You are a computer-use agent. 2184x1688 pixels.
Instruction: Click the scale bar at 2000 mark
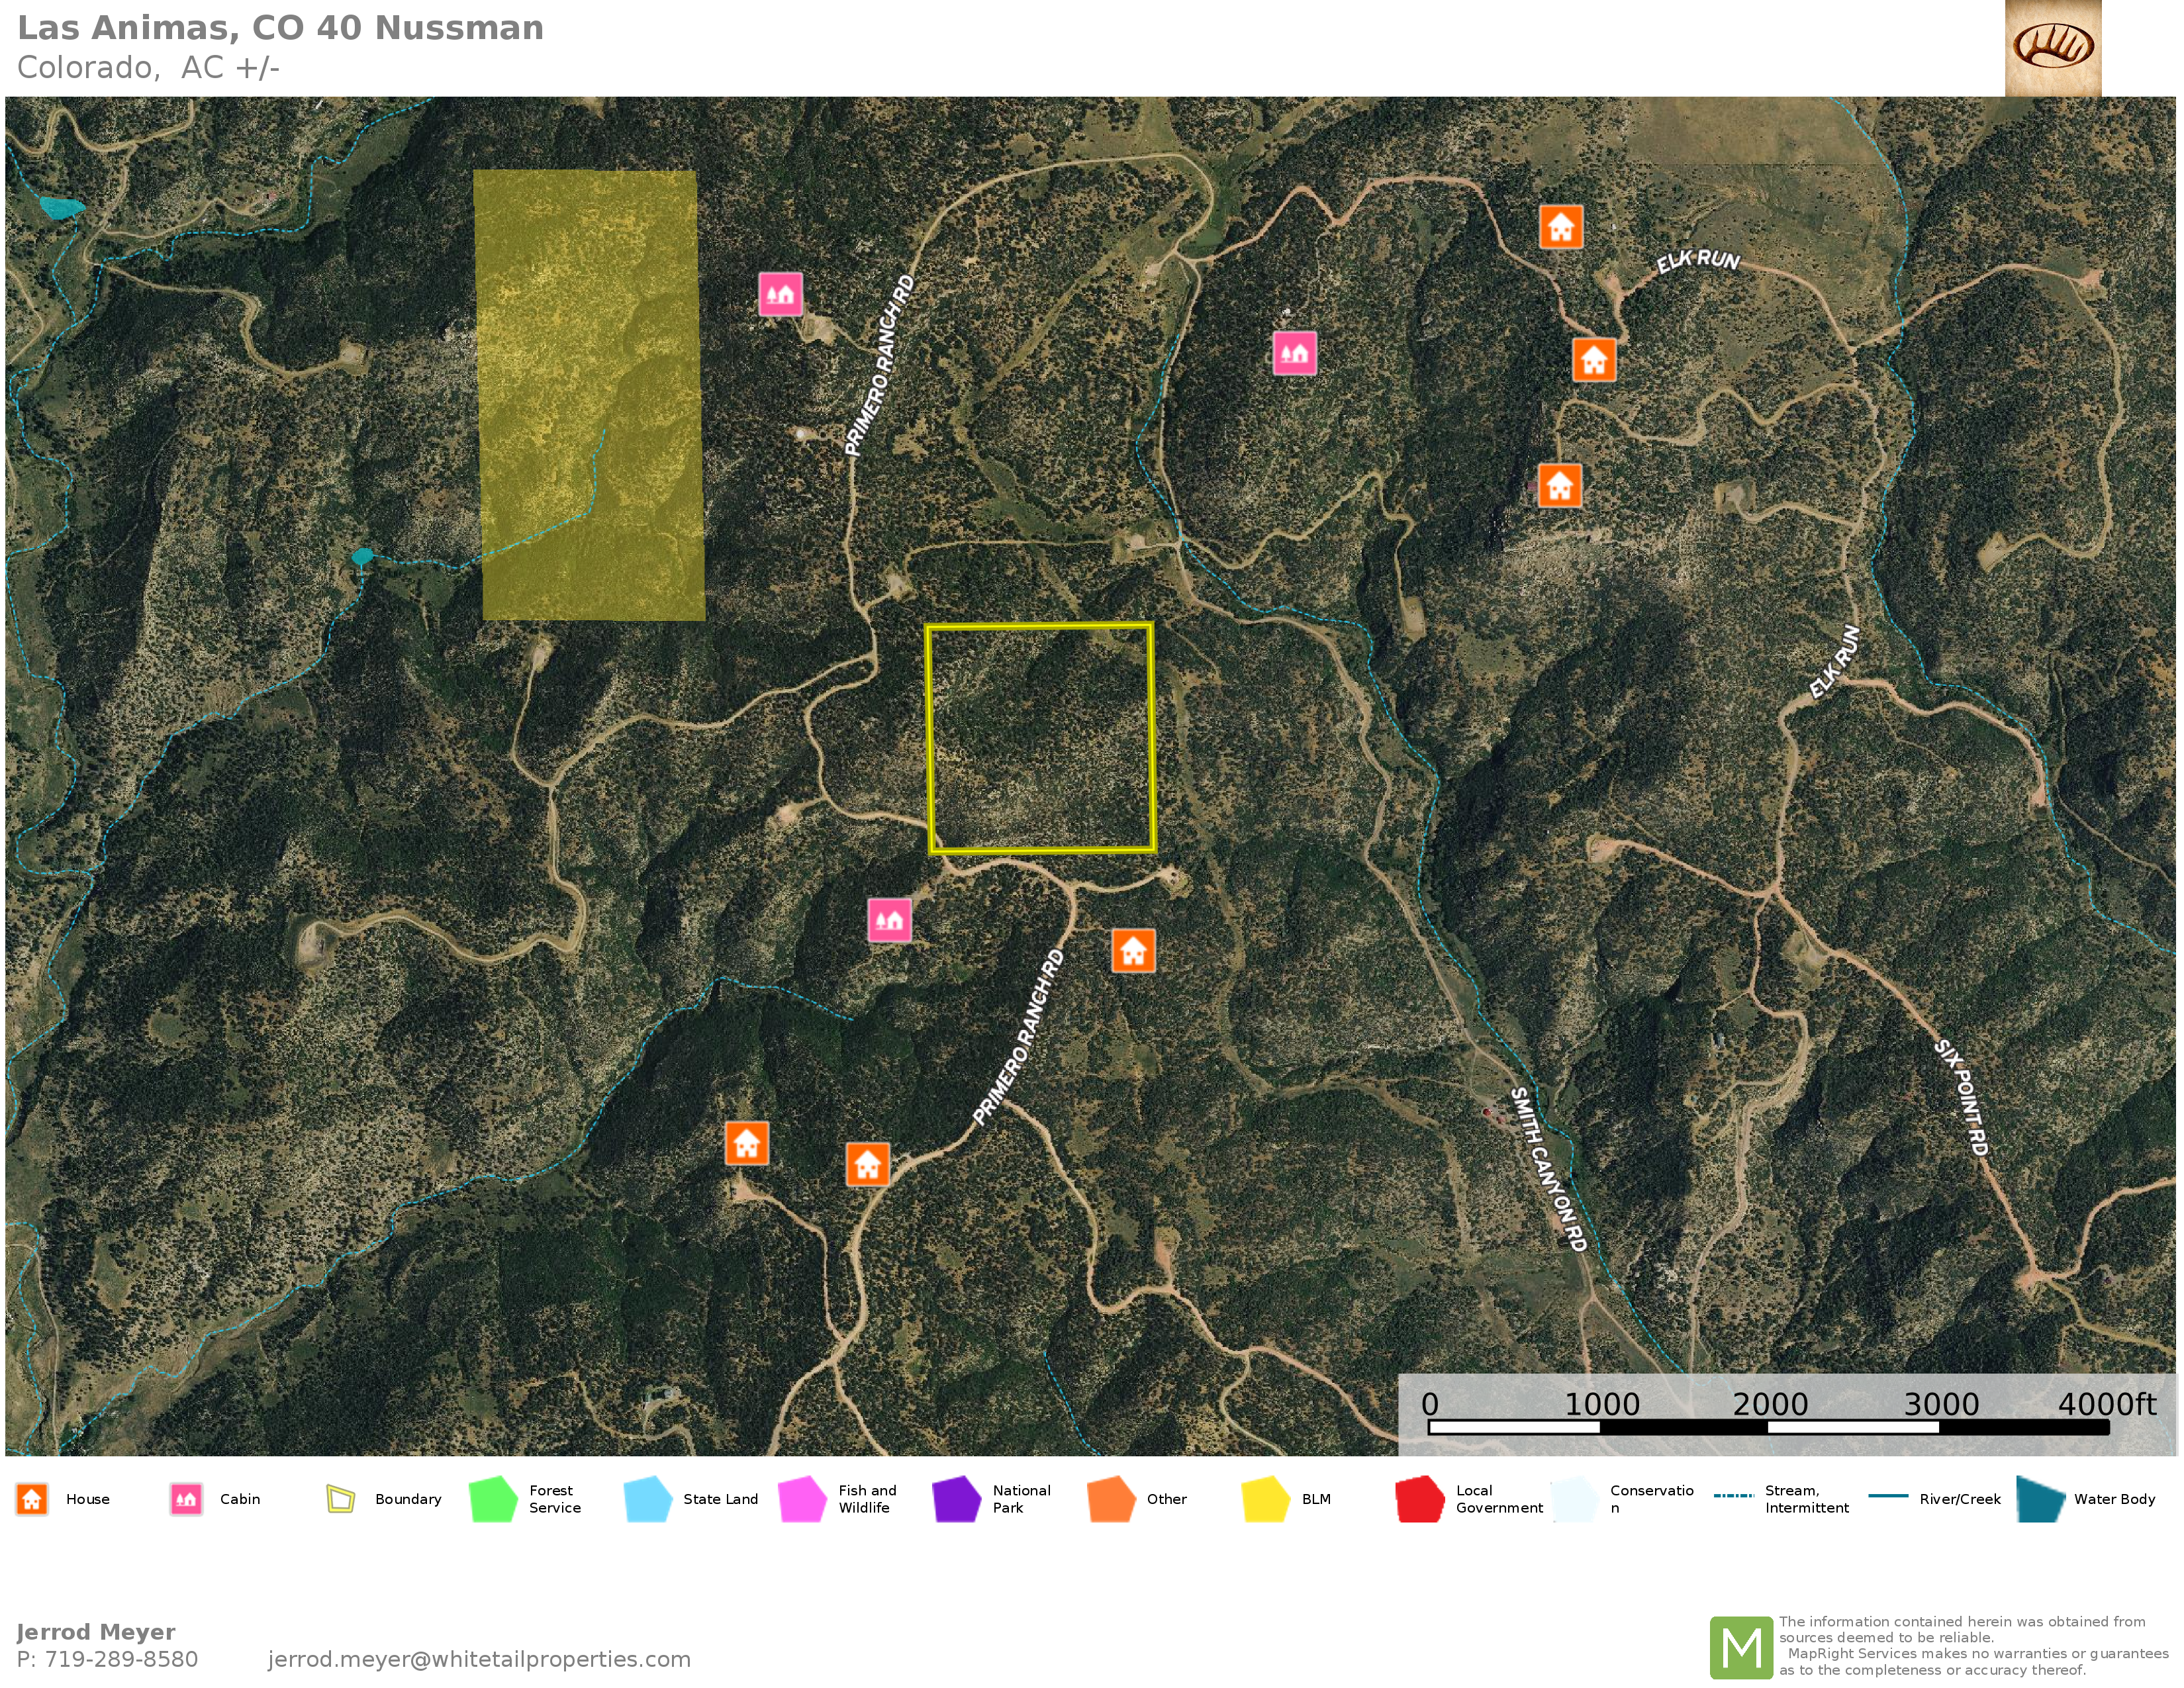coord(1769,1427)
